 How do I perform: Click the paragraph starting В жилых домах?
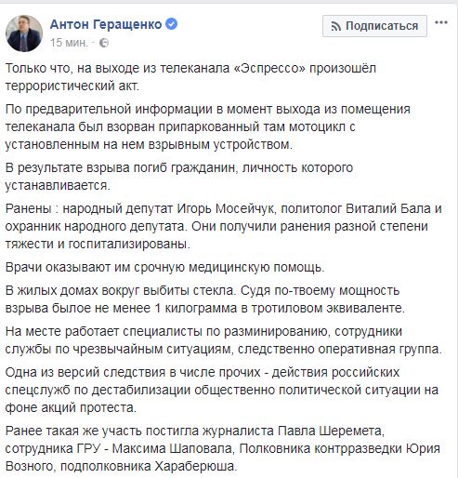pyautogui.click(x=205, y=299)
